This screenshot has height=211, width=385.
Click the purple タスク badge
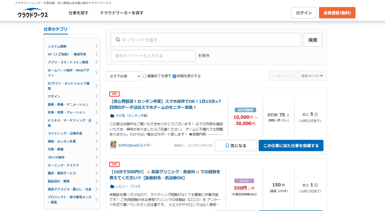click(x=244, y=181)
